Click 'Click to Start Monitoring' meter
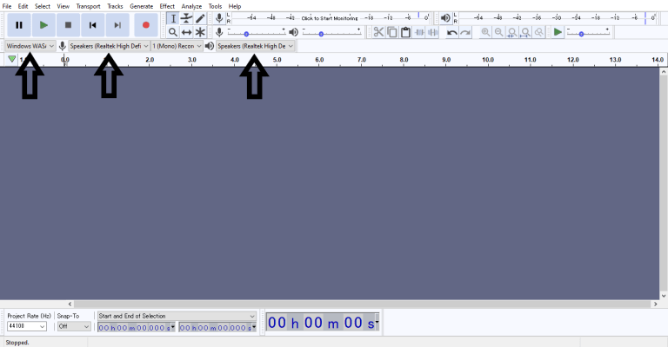Screen dimensions: 668x347 click(x=330, y=18)
